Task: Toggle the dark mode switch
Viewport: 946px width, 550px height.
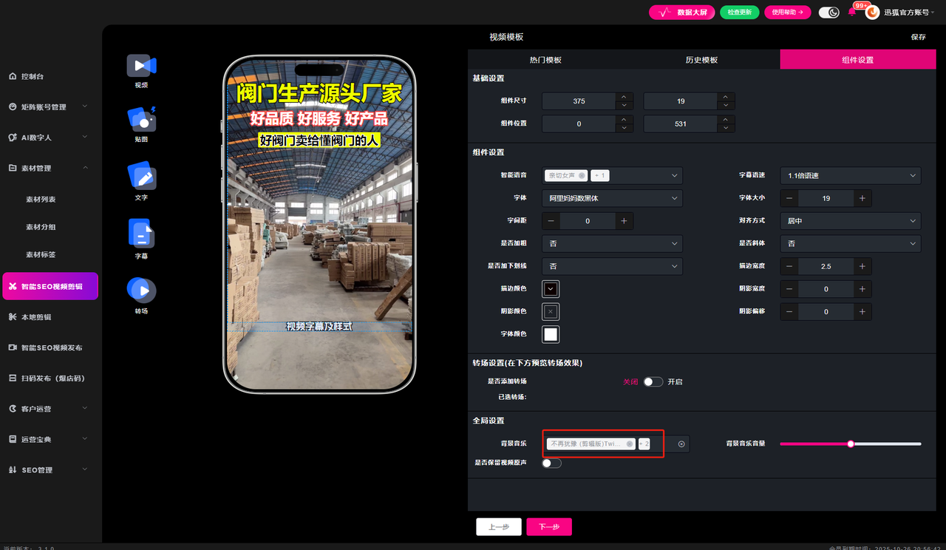Action: click(829, 12)
